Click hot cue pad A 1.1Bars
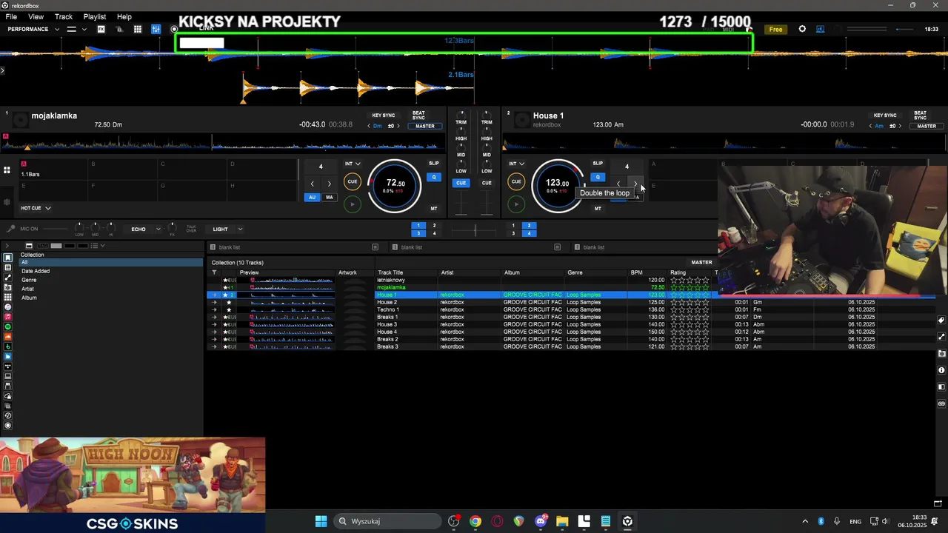 pos(52,170)
